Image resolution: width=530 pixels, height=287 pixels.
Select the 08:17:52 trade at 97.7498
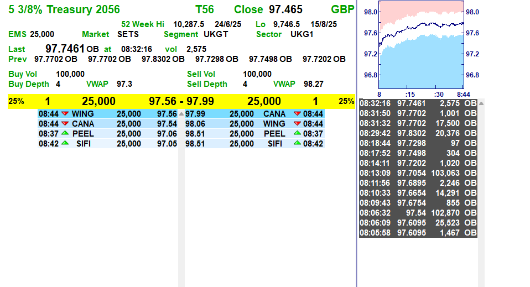(418, 153)
